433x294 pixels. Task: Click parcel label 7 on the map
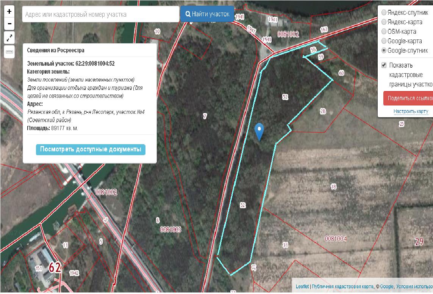(x=205, y=116)
